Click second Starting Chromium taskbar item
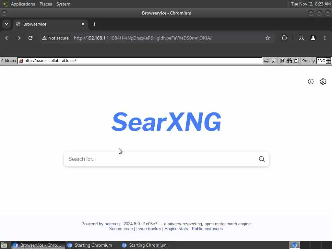The image size is (332, 249). pos(147,245)
